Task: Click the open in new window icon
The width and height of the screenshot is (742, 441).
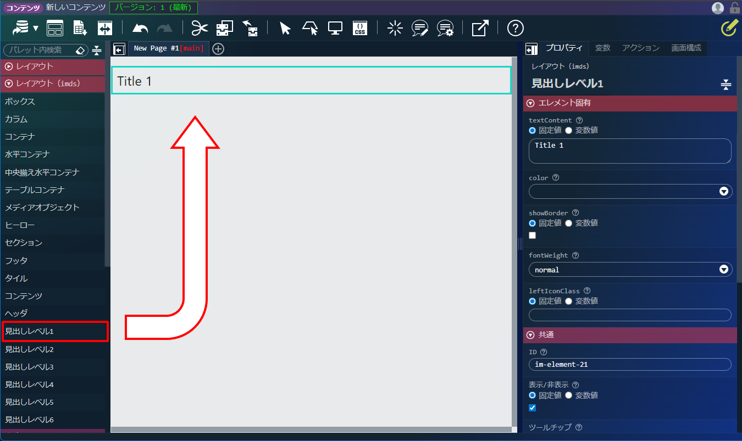Action: [x=480, y=28]
